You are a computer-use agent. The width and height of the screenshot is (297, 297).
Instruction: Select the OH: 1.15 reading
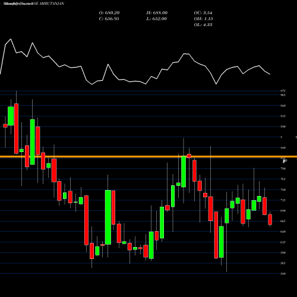pos(203,19)
